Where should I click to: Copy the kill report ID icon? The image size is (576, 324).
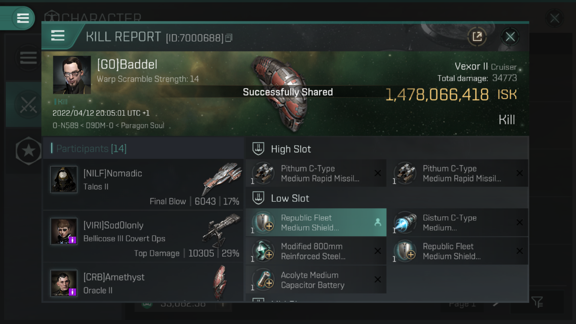pyautogui.click(x=229, y=38)
